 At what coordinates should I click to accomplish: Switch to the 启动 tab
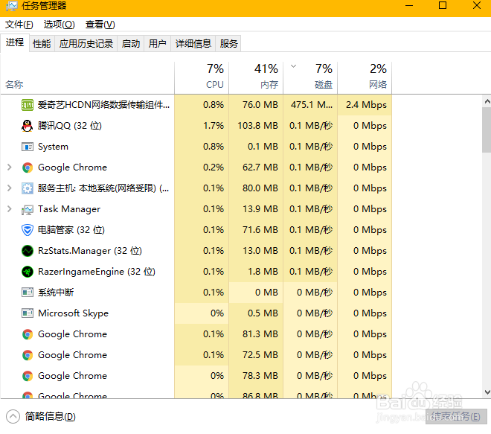(x=131, y=44)
